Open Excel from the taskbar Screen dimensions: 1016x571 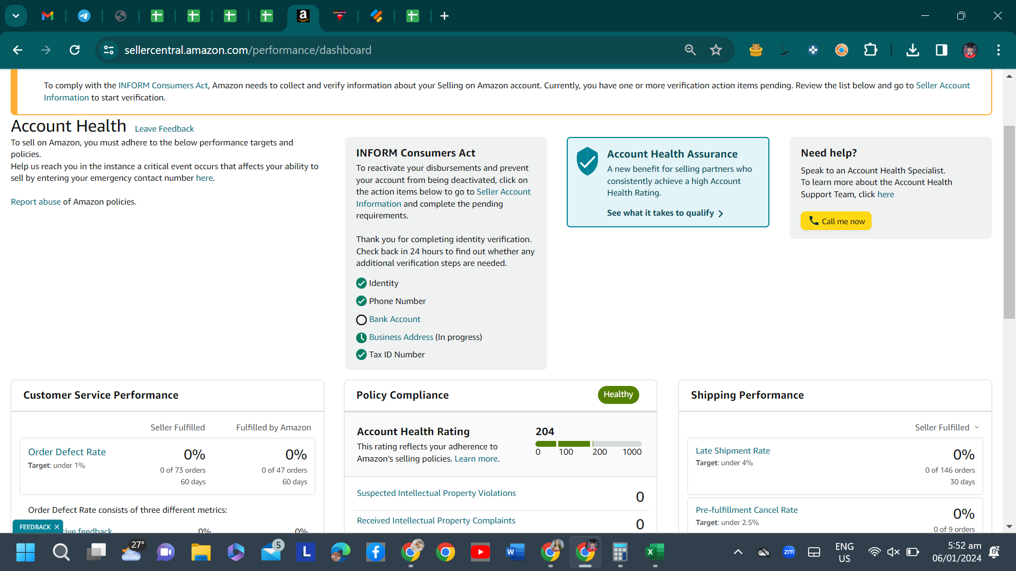655,552
